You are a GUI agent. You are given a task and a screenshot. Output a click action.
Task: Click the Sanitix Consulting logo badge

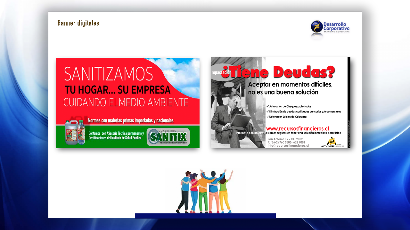coord(168,137)
